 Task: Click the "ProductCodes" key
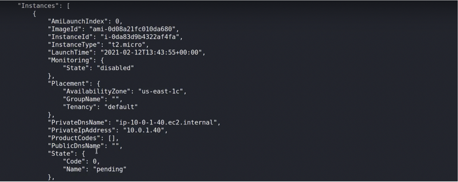tap(74, 138)
